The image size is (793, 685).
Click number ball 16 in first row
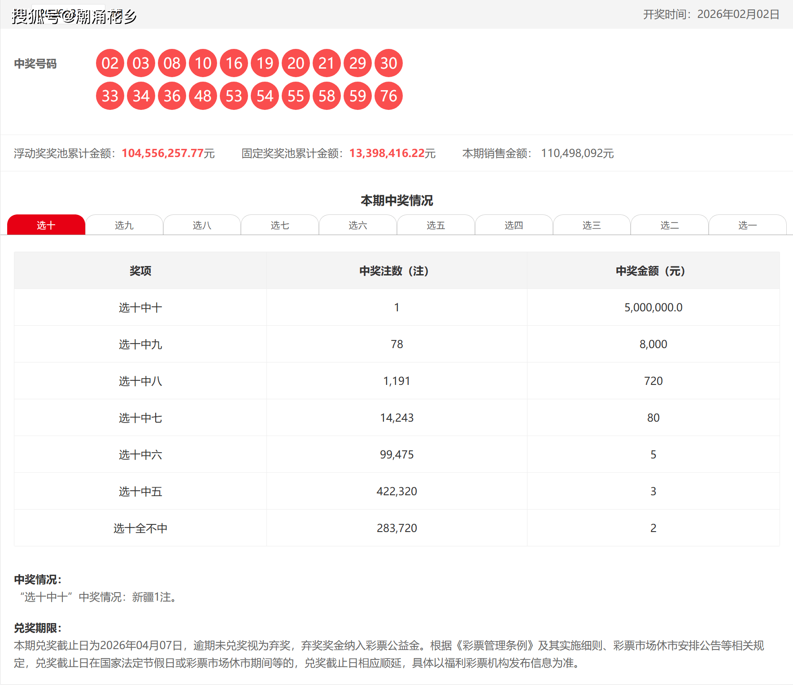[x=234, y=63]
